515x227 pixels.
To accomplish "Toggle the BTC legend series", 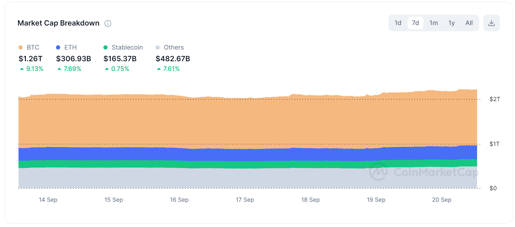I will click(x=29, y=47).
